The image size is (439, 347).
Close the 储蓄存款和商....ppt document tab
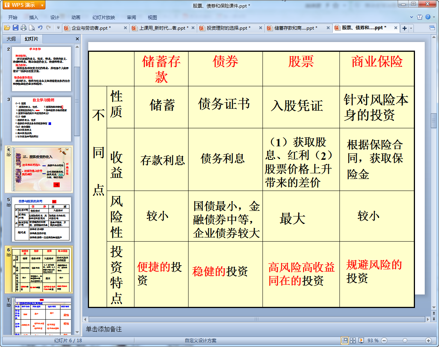click(328, 28)
